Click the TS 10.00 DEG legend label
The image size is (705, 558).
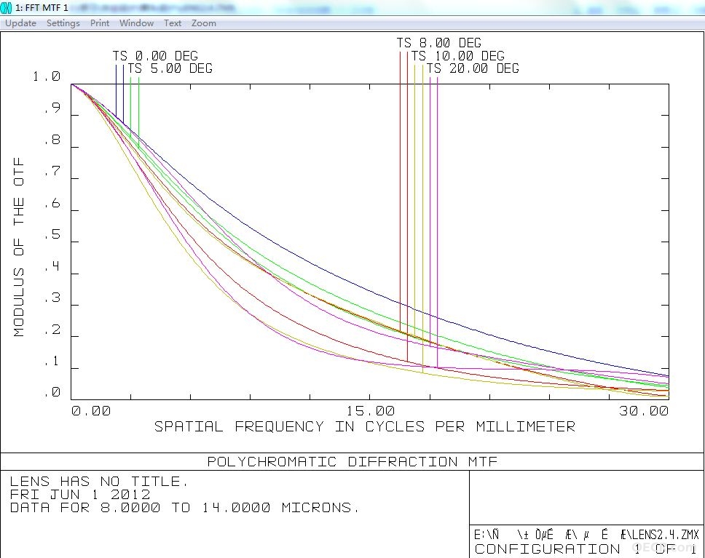tap(457, 56)
